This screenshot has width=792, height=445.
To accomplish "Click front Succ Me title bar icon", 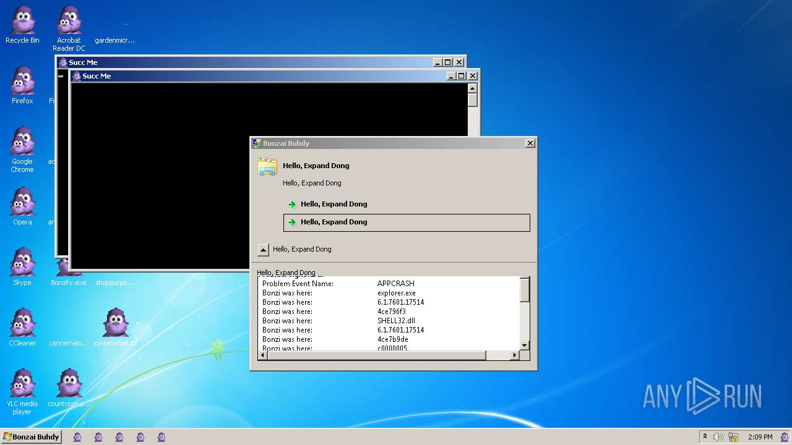I will click(x=77, y=76).
